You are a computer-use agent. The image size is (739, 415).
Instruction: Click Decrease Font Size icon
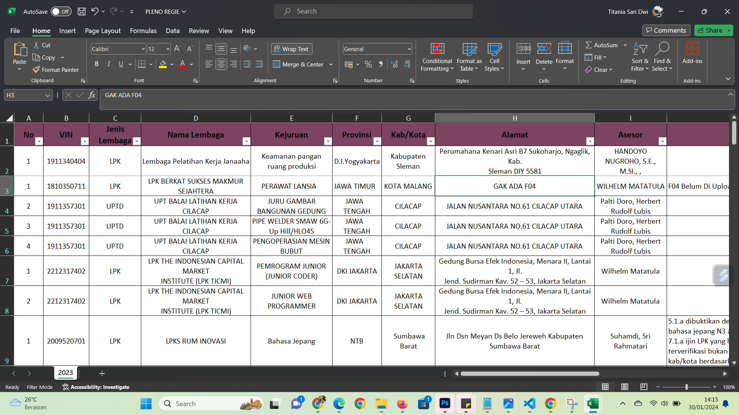(x=190, y=49)
